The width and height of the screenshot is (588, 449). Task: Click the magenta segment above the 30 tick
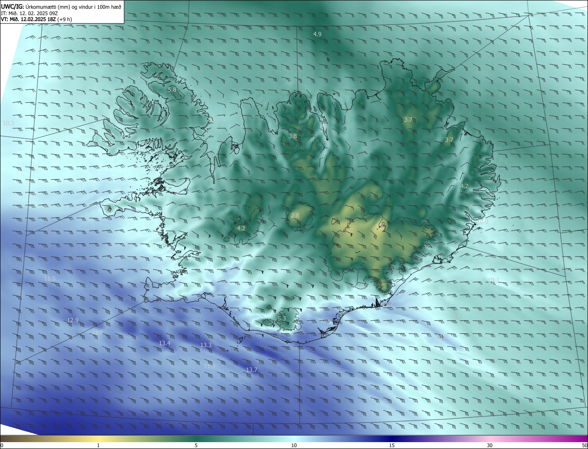click(x=490, y=439)
